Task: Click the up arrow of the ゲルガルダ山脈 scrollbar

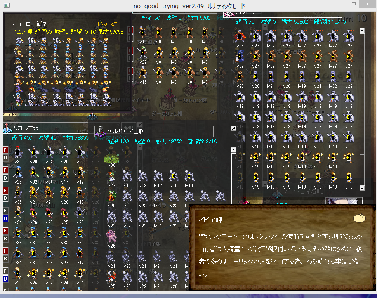Action: point(233,150)
